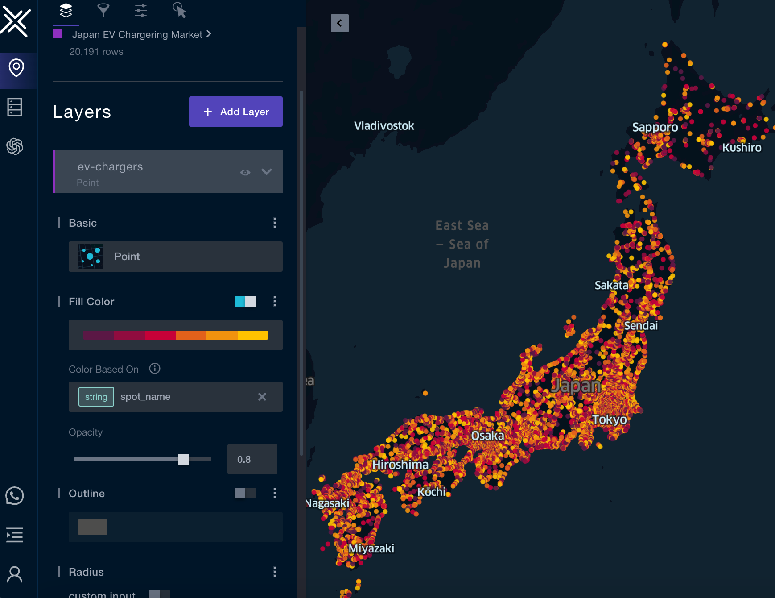Click the console sidebar icon near the bottom

point(14,535)
